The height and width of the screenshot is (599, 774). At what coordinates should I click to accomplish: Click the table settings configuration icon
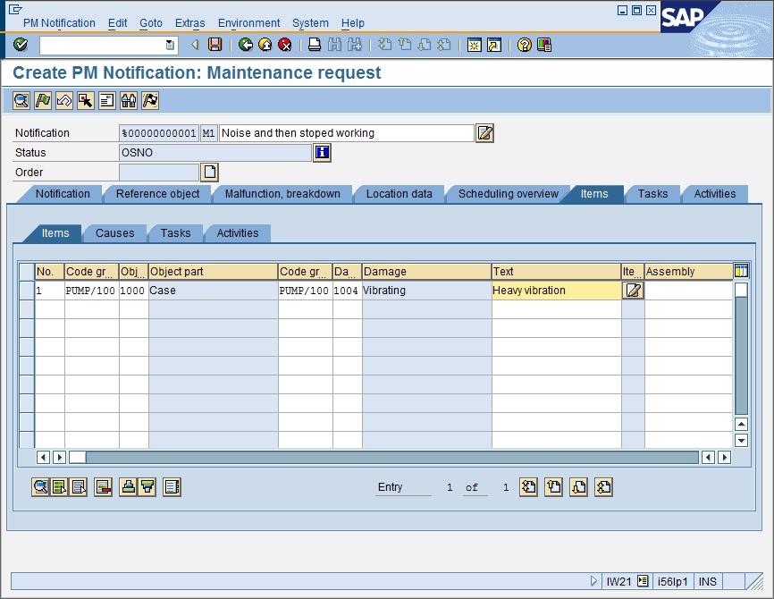pyautogui.click(x=741, y=271)
